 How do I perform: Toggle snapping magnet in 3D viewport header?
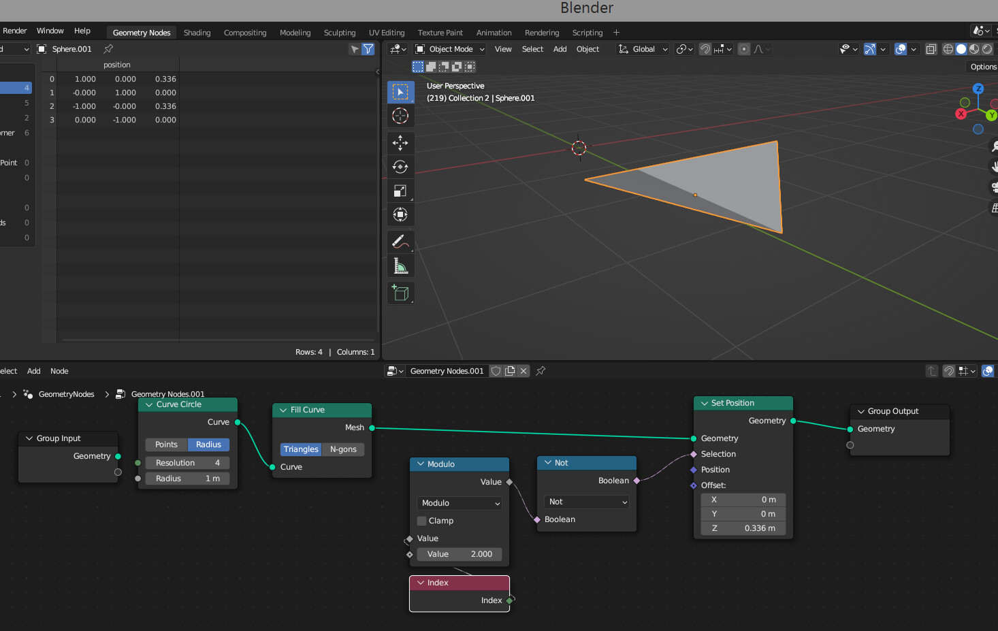(705, 49)
